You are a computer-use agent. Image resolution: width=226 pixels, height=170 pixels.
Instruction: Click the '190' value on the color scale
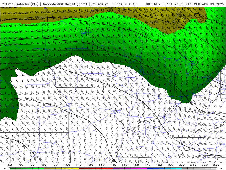(x=170, y=165)
